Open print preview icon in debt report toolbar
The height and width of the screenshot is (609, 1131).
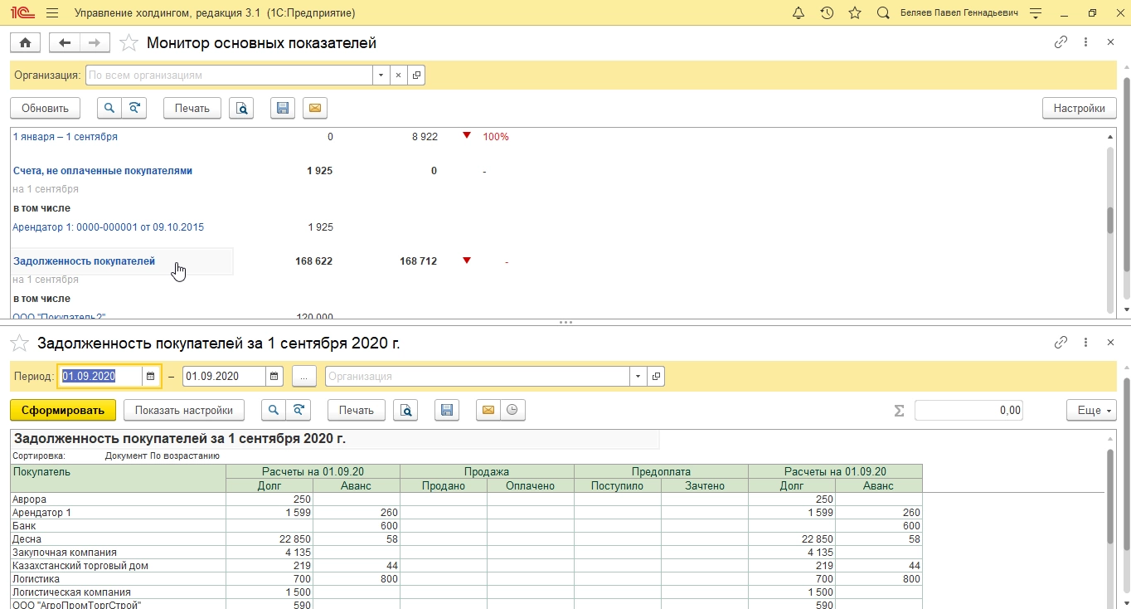click(x=405, y=410)
